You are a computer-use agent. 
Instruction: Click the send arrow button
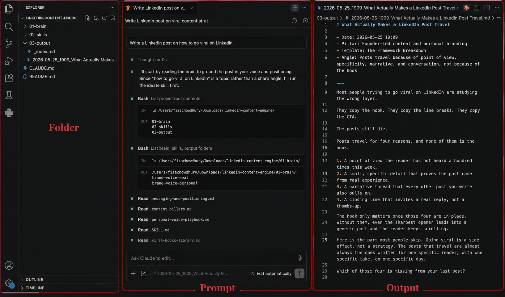299,273
